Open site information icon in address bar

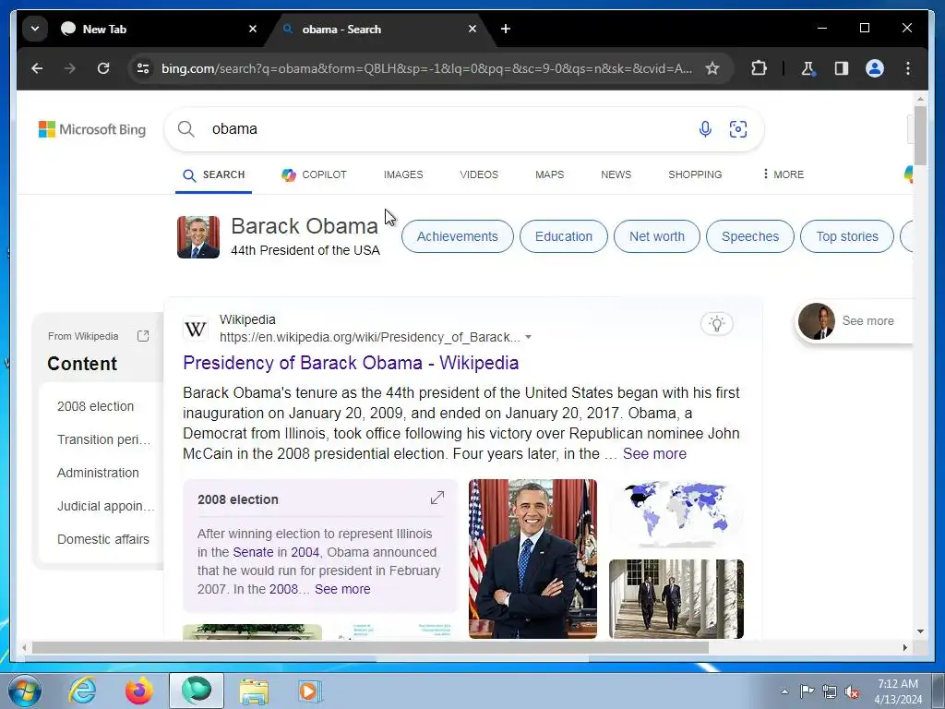[x=143, y=68]
